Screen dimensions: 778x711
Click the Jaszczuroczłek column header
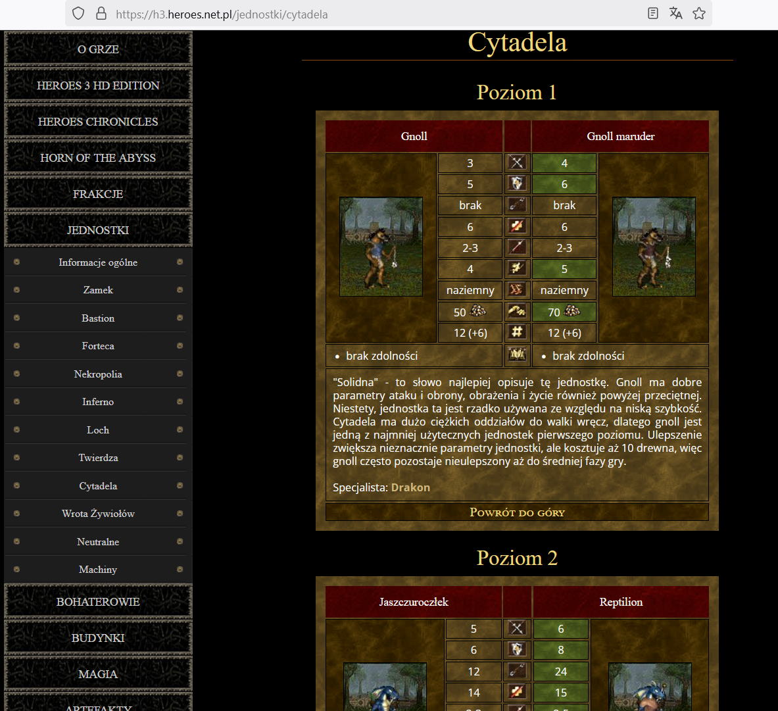tap(414, 602)
